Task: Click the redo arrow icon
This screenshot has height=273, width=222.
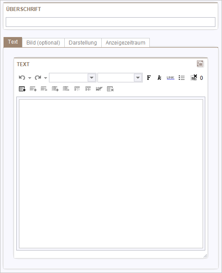Action: [38, 78]
